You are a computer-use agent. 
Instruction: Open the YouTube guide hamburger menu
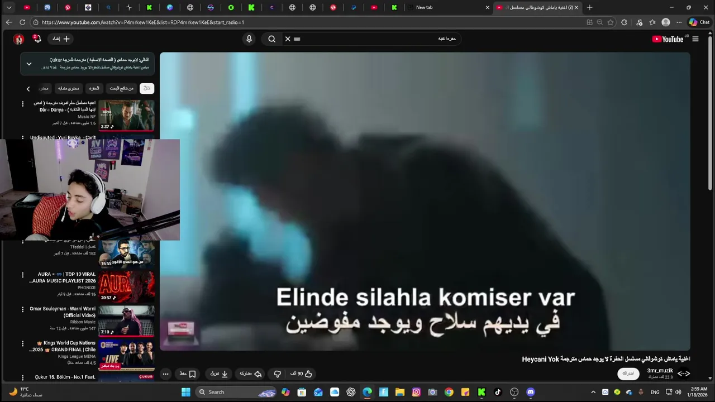pos(695,39)
